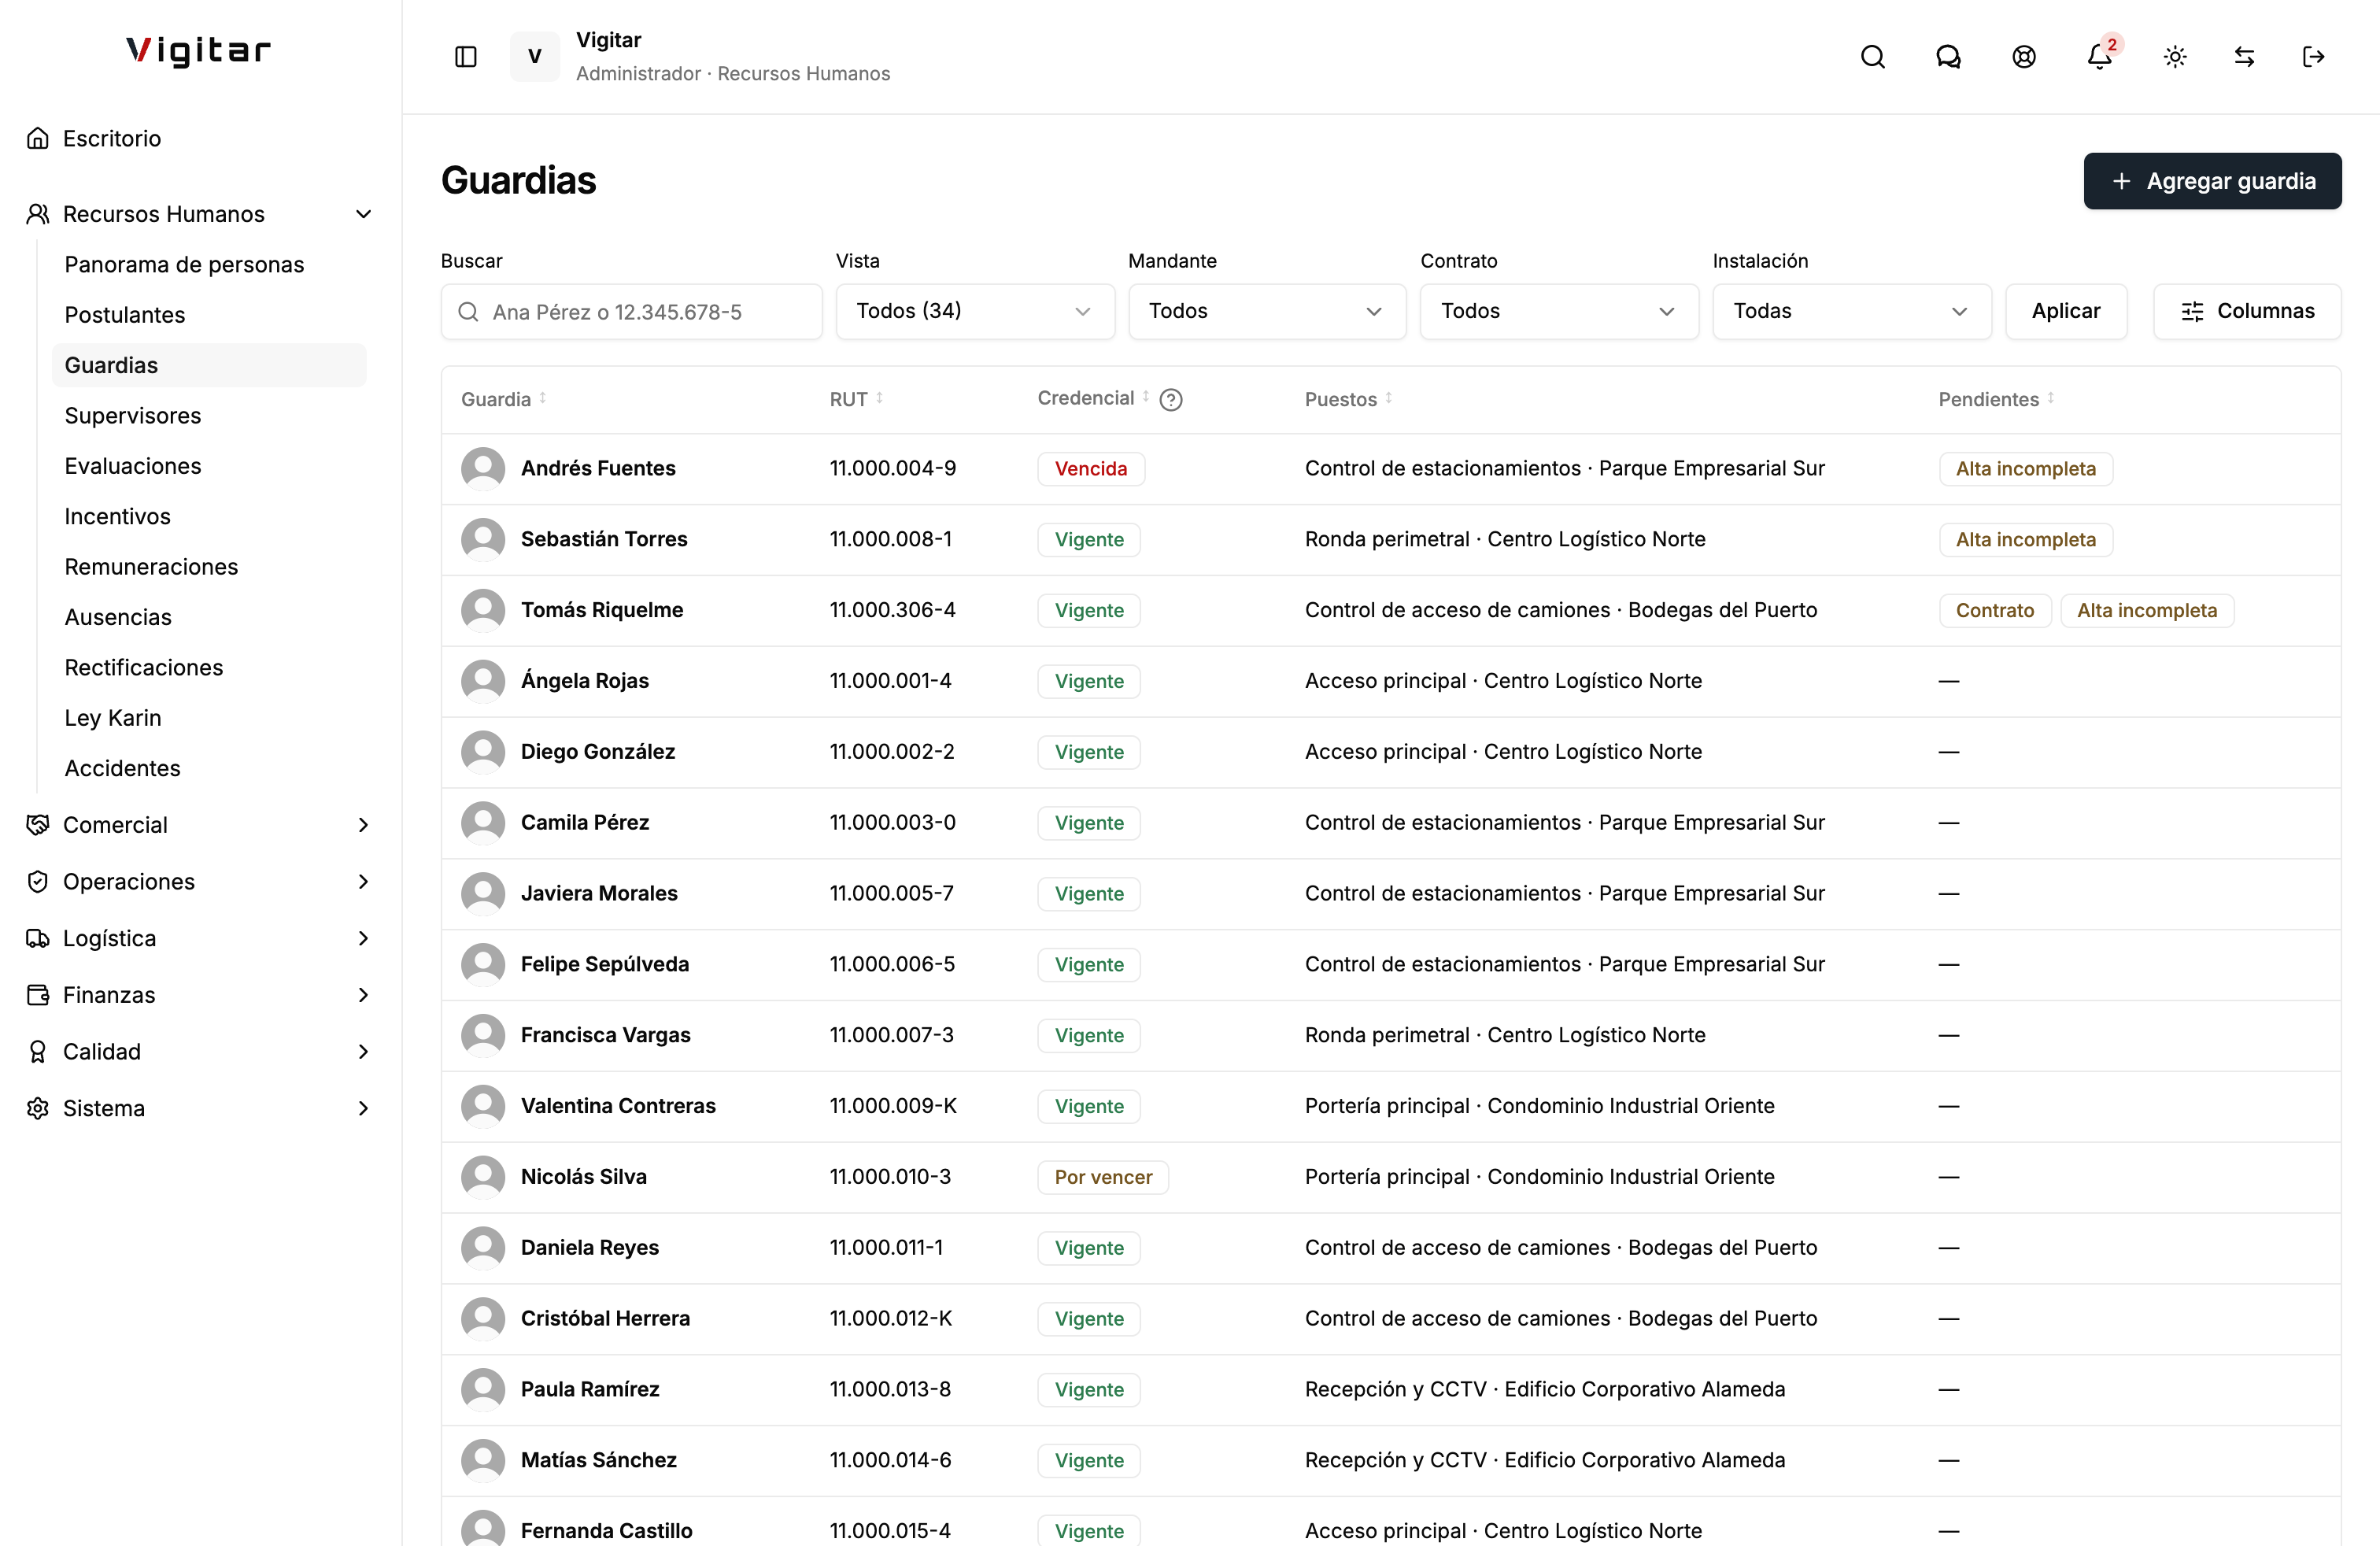The image size is (2380, 1546).
Task: Click the Vigitar logo
Action: 198,51
